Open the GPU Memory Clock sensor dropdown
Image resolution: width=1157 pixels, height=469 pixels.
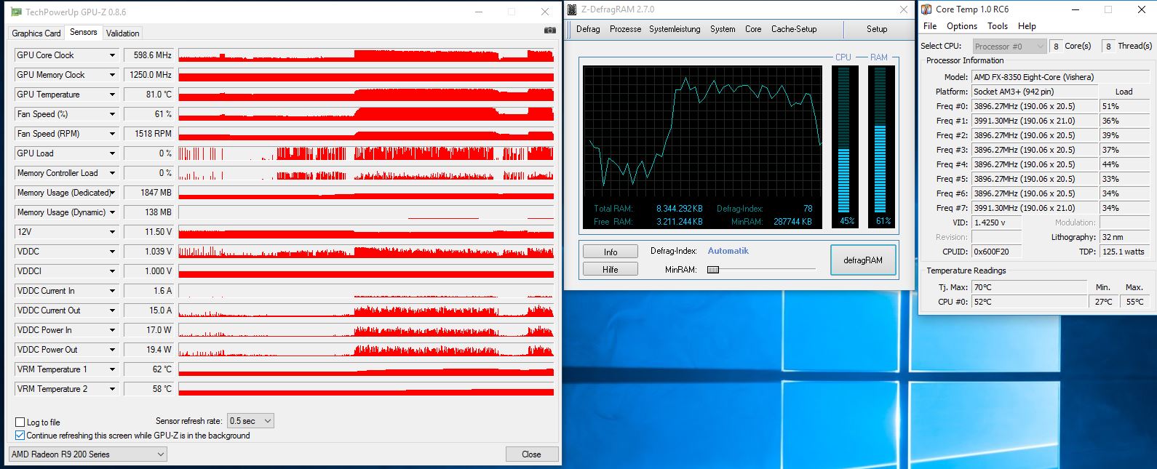pyautogui.click(x=112, y=75)
